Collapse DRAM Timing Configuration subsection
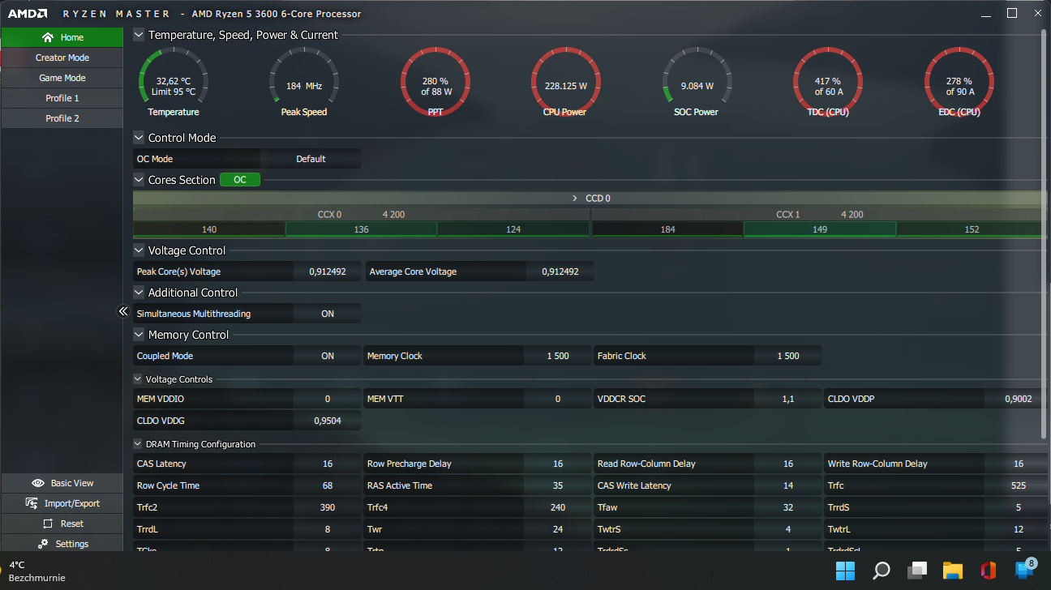The height and width of the screenshot is (590, 1051). (x=138, y=444)
